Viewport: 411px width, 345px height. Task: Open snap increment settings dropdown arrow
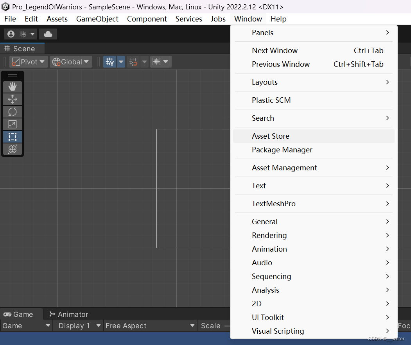[x=166, y=62]
